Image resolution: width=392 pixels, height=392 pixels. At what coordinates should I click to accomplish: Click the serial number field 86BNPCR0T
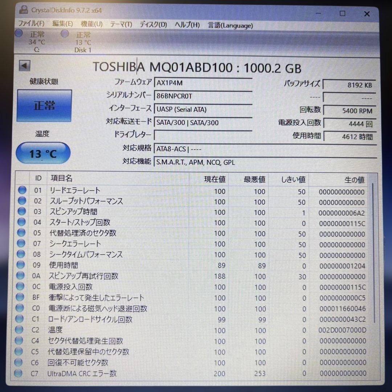pyautogui.click(x=203, y=96)
